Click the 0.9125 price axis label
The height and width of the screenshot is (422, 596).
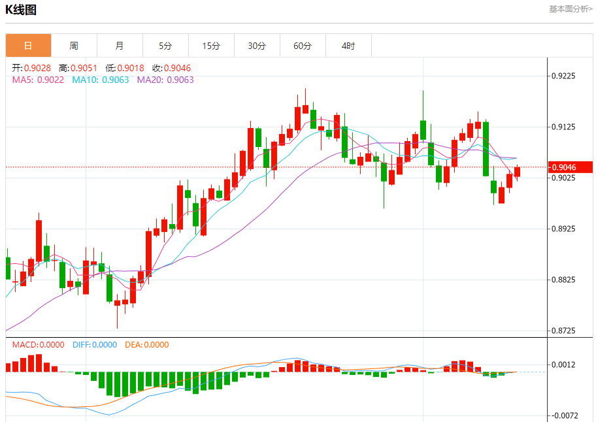coord(564,127)
